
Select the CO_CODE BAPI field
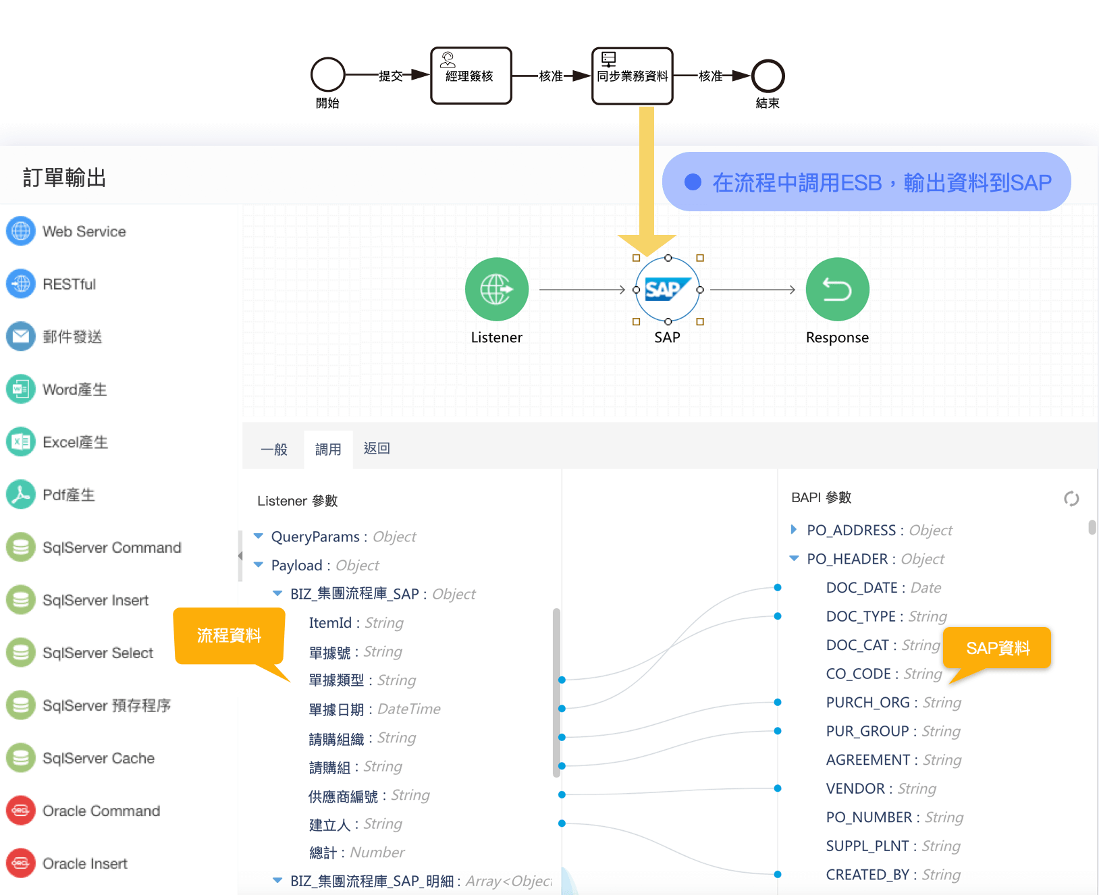[884, 674]
